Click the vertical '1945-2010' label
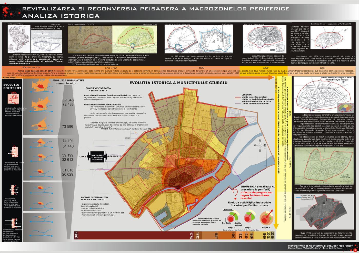Image resolution: width=359 pixels, height=253 pixels. 290,212
